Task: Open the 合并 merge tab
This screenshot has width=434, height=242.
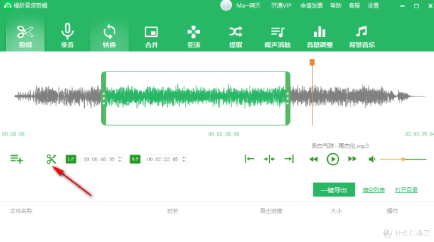Action: point(151,36)
